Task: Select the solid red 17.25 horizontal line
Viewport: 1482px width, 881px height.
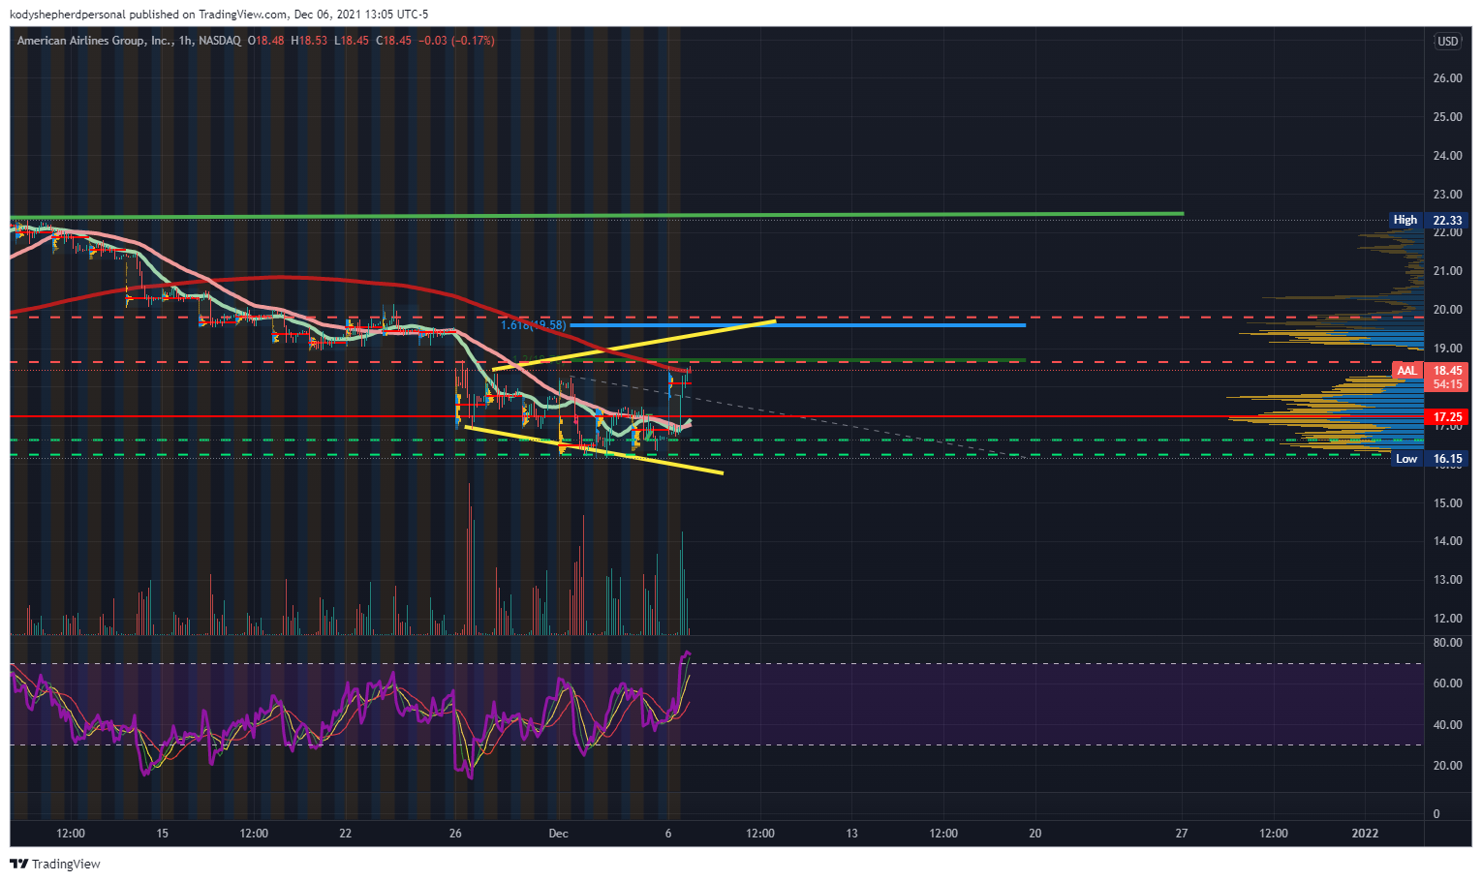Action: tap(717, 416)
